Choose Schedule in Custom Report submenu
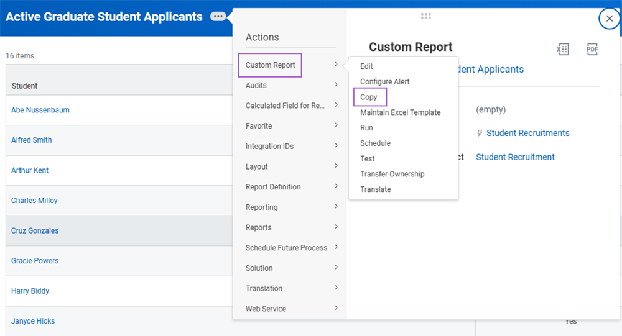The image size is (622, 336). (x=375, y=143)
